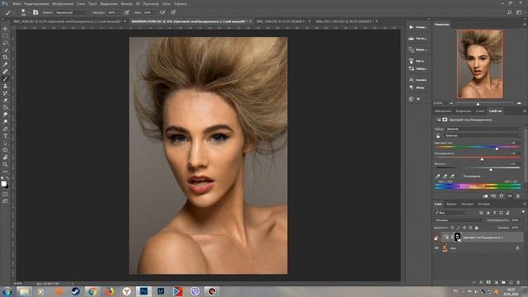
Task: Toggle layer filtering switch in Layers
Action: point(523,212)
